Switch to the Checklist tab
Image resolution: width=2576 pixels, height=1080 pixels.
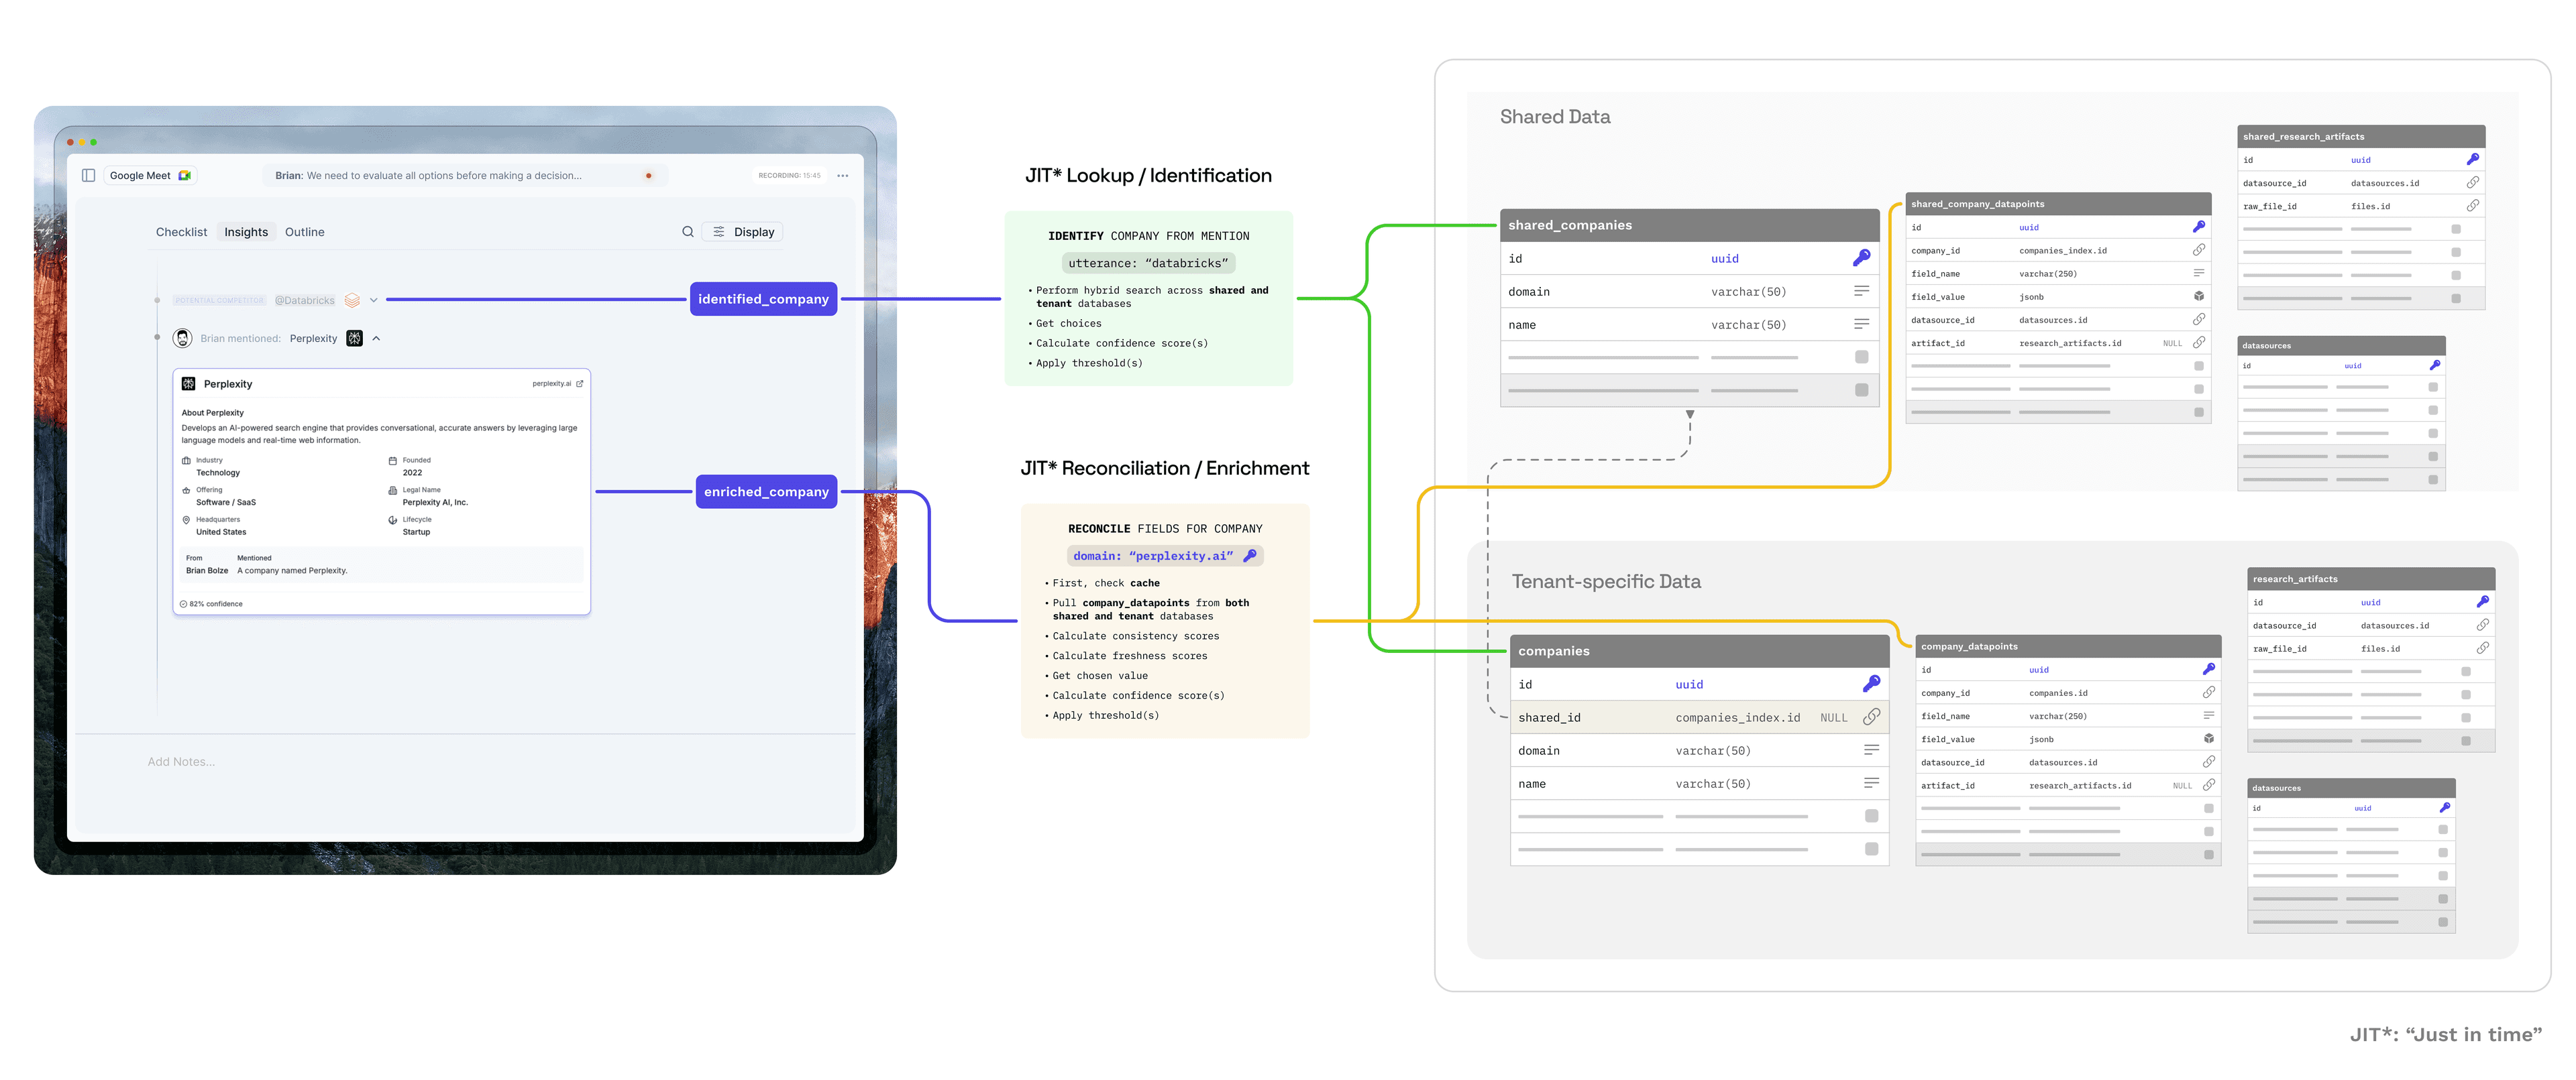coord(181,231)
